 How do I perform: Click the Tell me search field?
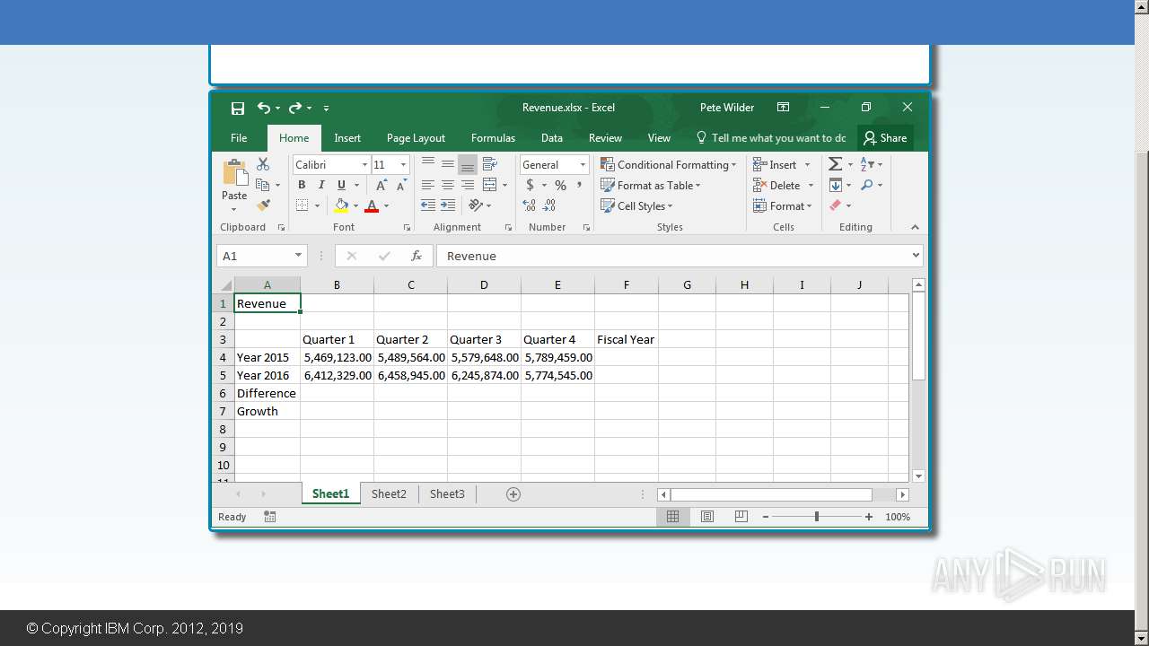(x=771, y=138)
